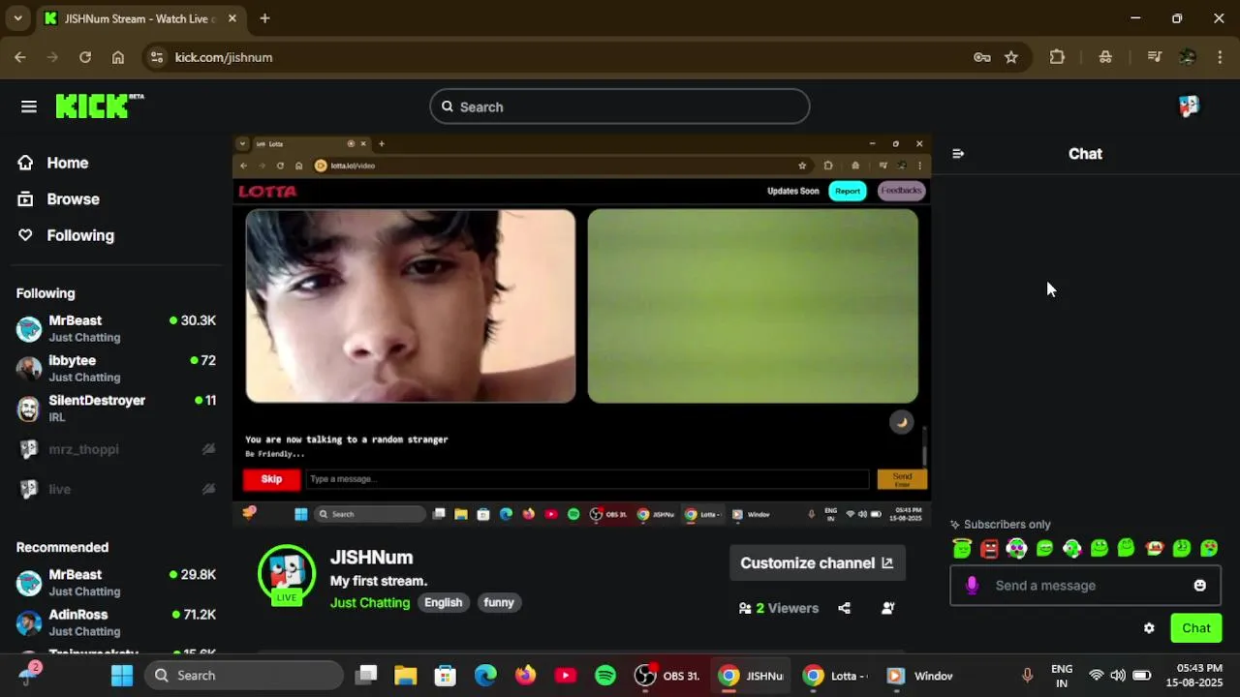Click the purple microphone in chat box
1240x697 pixels.
coord(973,586)
